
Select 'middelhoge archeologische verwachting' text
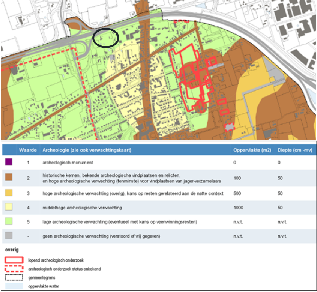click(82, 208)
